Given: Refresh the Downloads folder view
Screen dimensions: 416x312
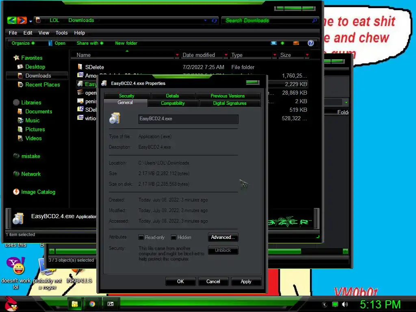Looking at the screenshot, I should click(214, 20).
